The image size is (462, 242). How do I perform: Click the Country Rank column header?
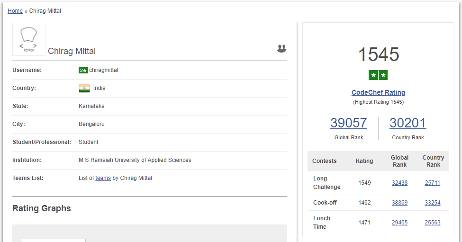pyautogui.click(x=433, y=161)
